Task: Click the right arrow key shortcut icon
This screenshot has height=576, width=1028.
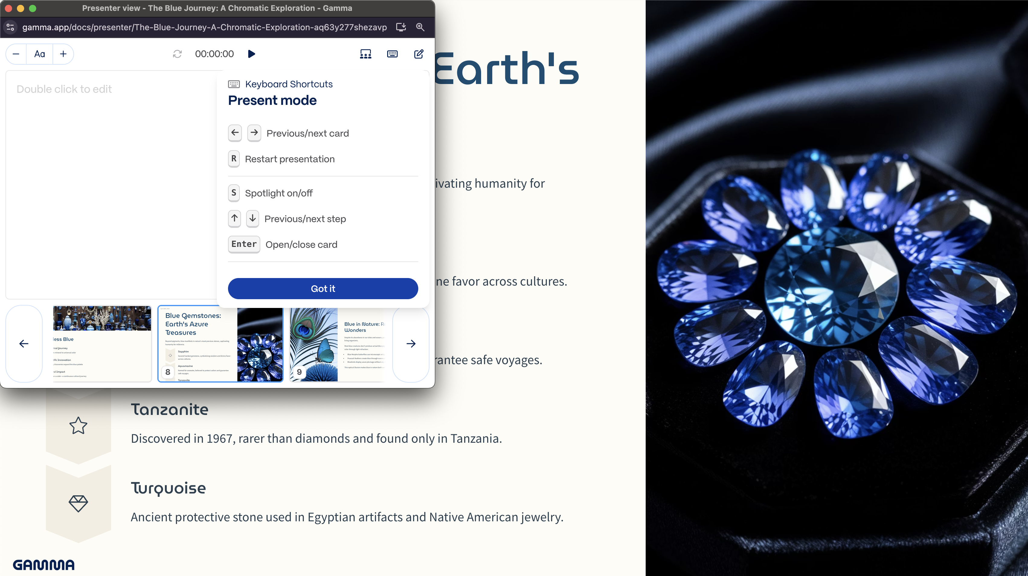Action: click(254, 133)
